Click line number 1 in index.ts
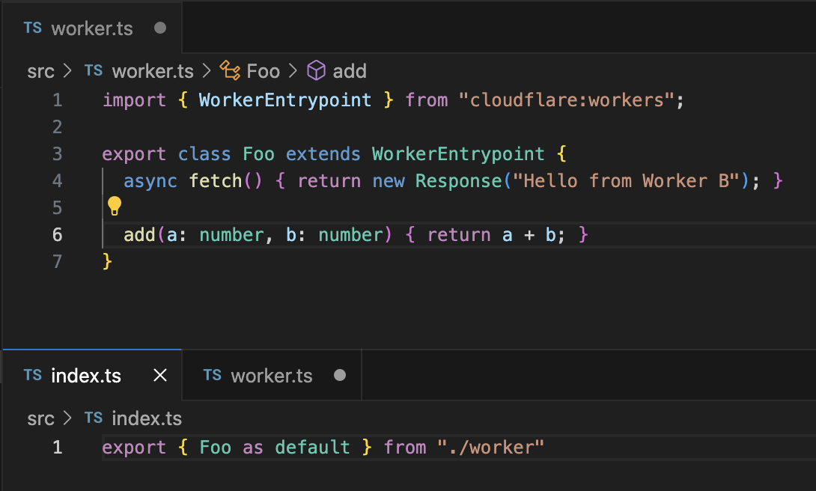 (x=57, y=448)
